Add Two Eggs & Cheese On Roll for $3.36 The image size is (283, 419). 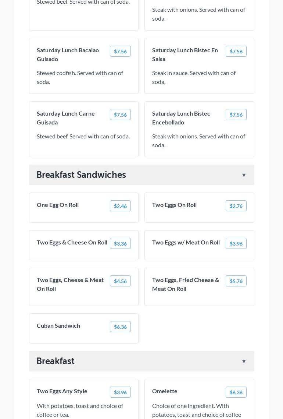coord(120,243)
